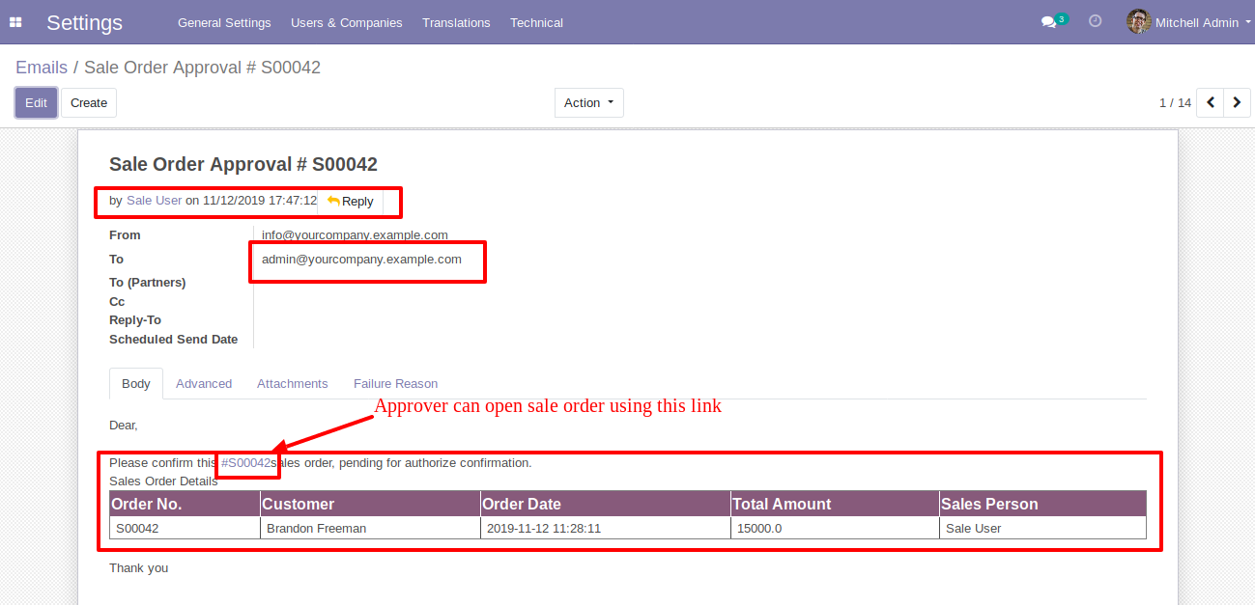
Task: Click the Create button
Action: click(89, 102)
